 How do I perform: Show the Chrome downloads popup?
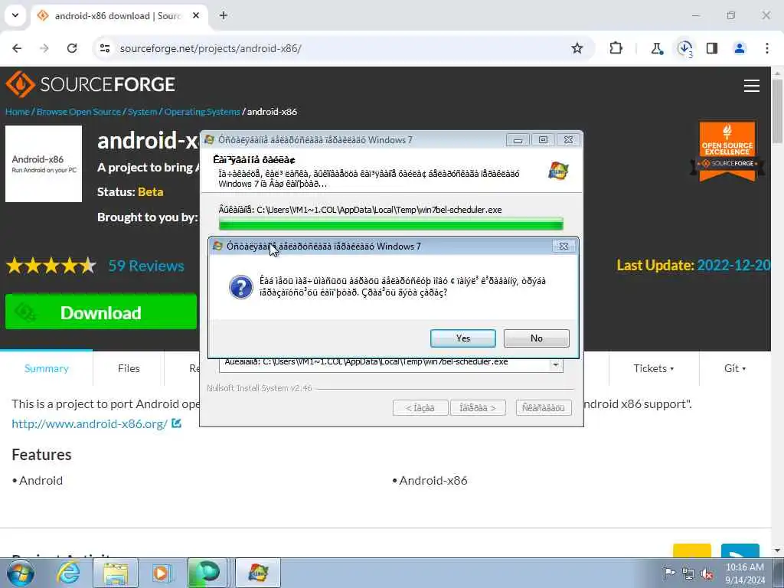[x=684, y=48]
